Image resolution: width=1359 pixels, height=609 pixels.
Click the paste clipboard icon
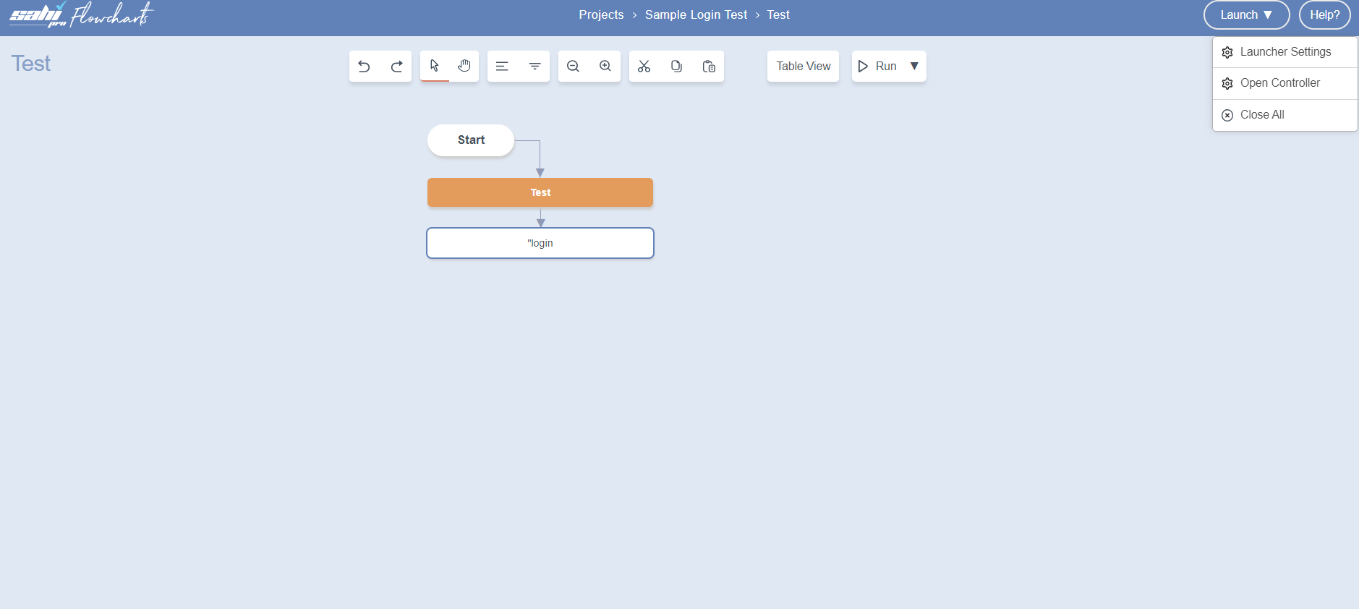(x=709, y=67)
